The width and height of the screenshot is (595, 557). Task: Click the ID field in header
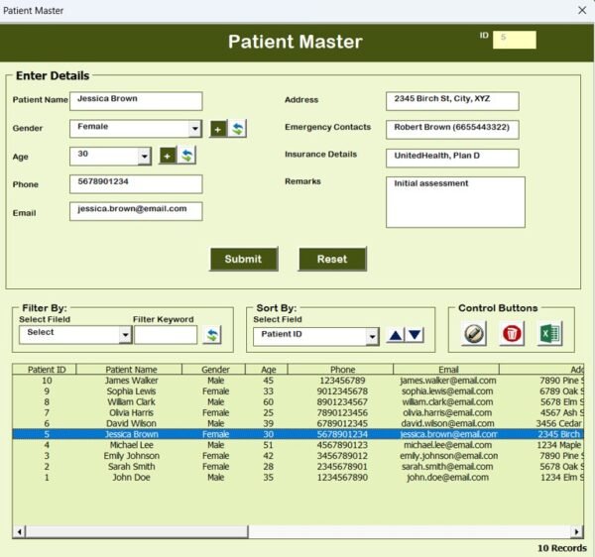pos(515,40)
